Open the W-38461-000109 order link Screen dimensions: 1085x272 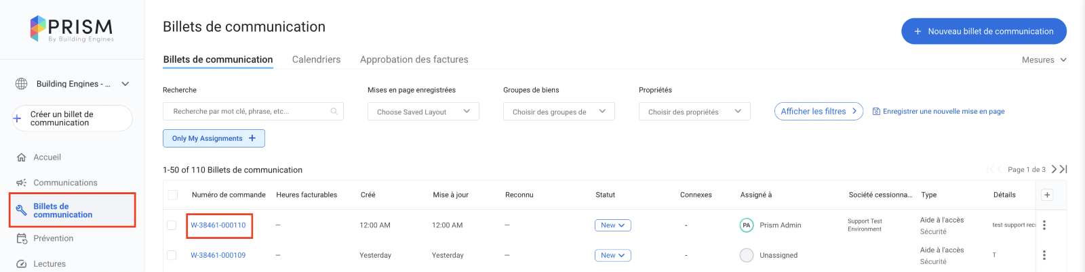coord(218,255)
